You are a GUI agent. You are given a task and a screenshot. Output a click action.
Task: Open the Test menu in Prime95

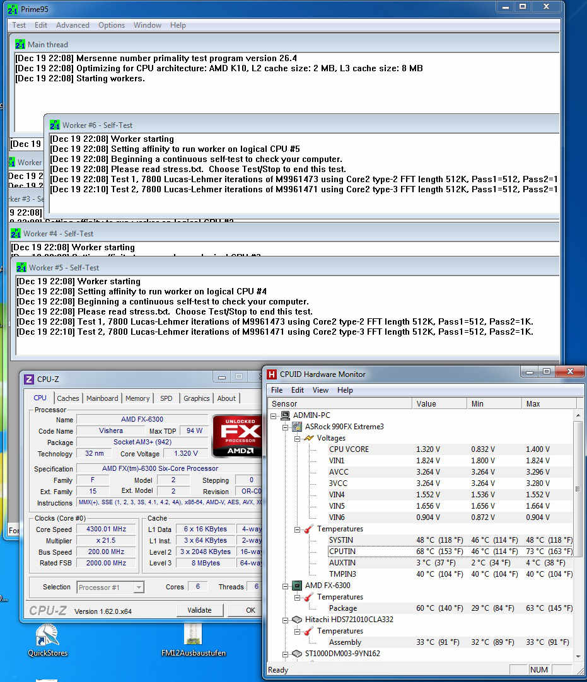point(19,25)
